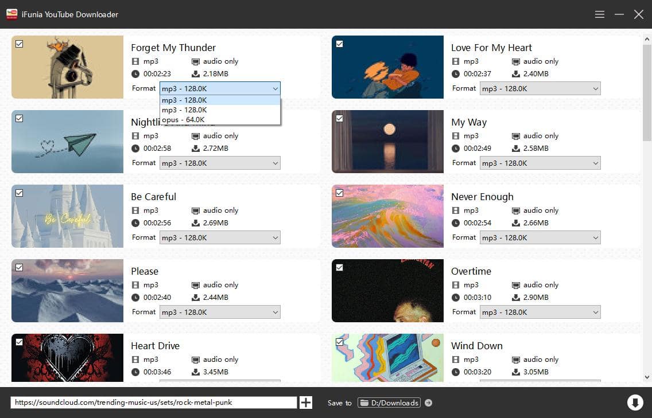
Task: Click the Wind Down track thumbnail
Action: 387,358
